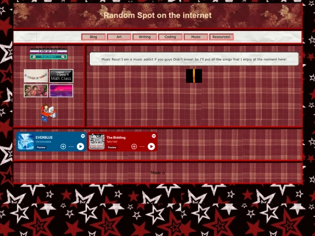Click the Preview badge on EVERBLUE
Image resolution: width=315 pixels, height=236 pixels.
tap(41, 147)
